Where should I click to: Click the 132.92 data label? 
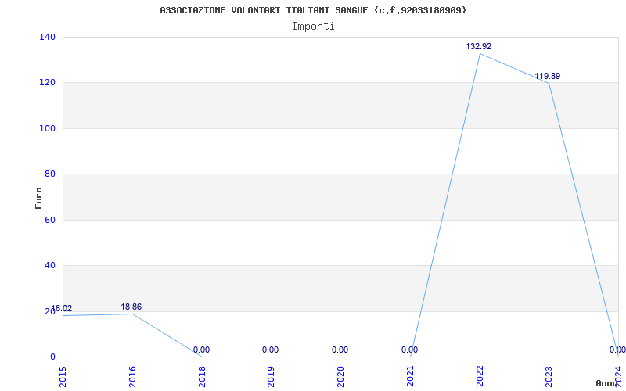coord(478,46)
